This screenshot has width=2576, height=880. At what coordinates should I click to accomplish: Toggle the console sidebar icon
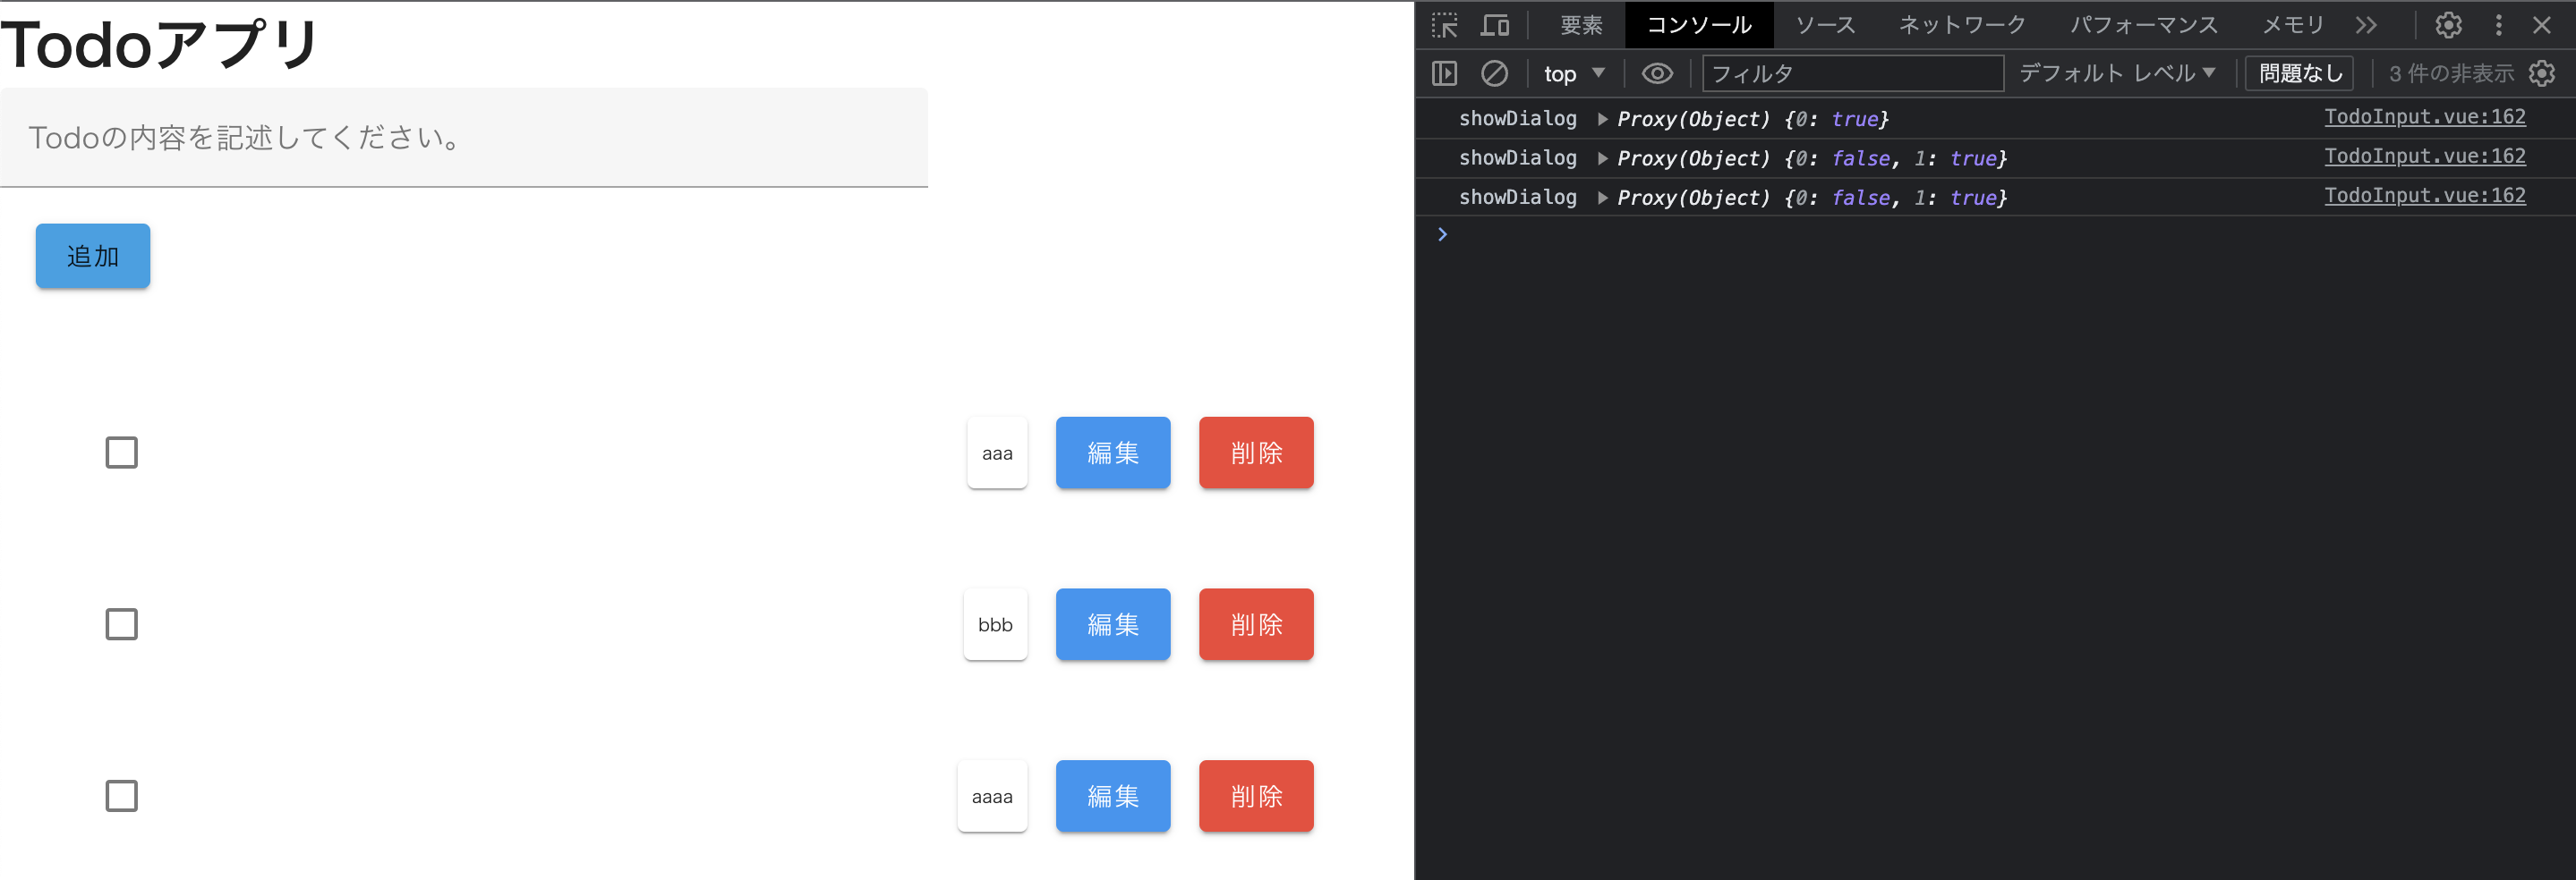tap(1444, 72)
